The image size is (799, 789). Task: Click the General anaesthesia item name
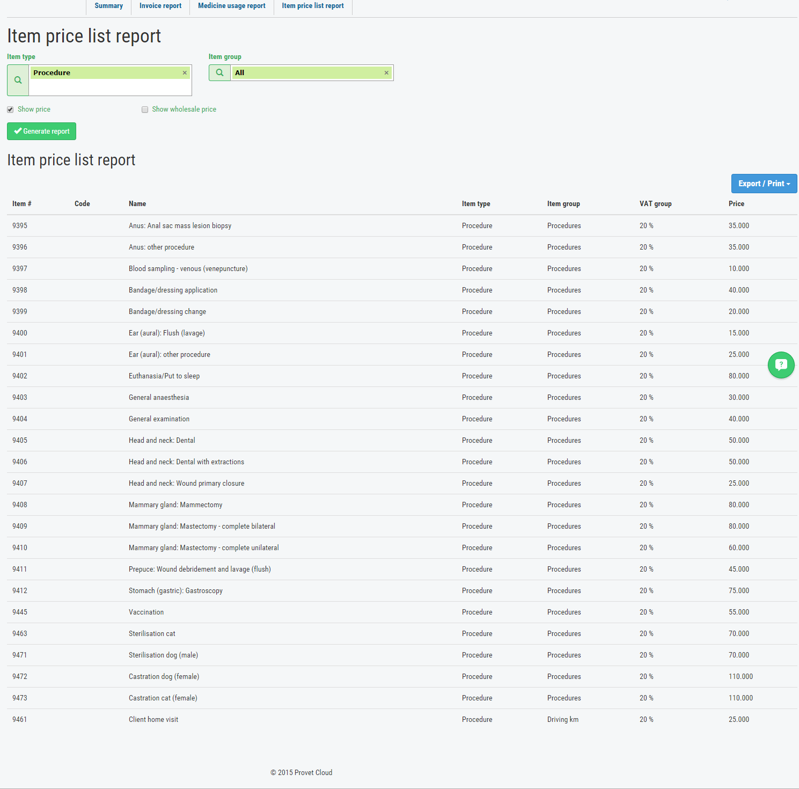click(159, 397)
